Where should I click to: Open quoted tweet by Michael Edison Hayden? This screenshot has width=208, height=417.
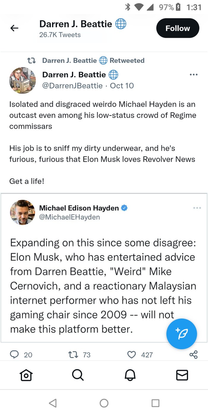click(89, 286)
